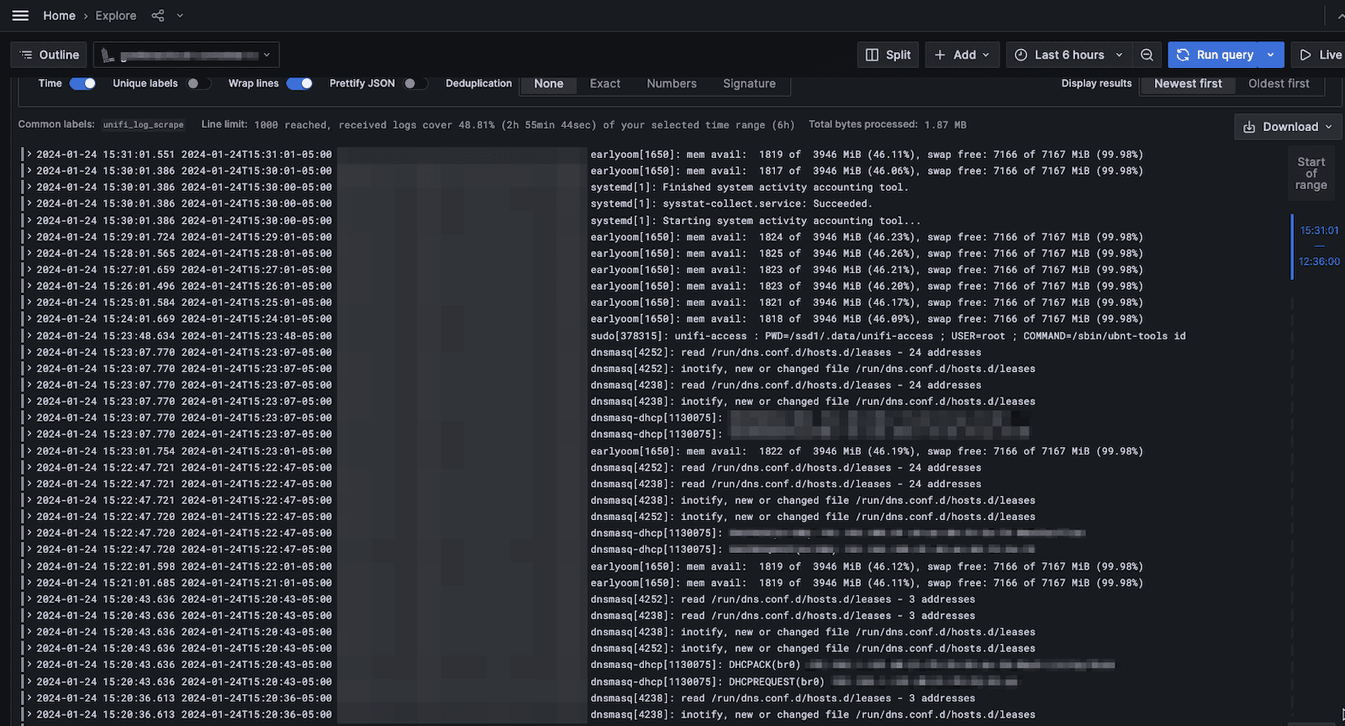Click the 15:30:01.386 earlyoom log line
This screenshot has height=726, width=1345.
pyautogui.click(x=867, y=171)
